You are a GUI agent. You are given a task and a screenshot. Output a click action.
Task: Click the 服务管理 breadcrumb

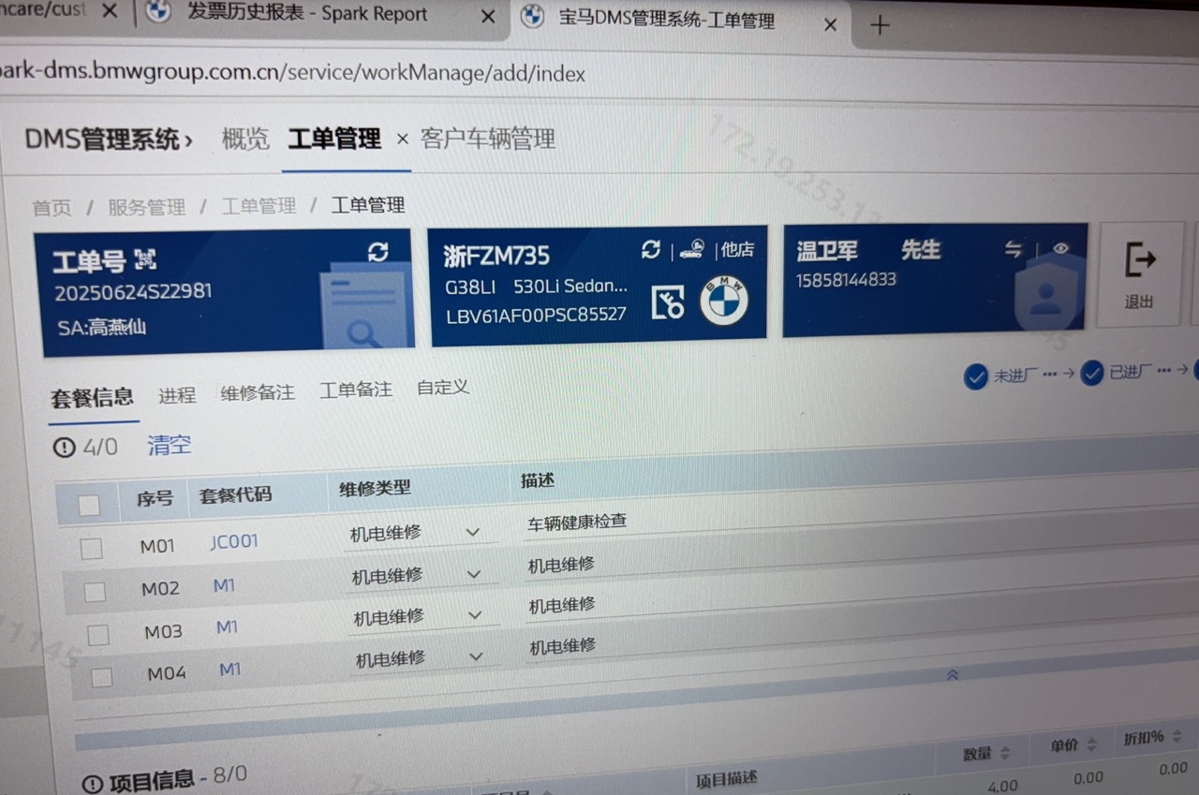147,207
